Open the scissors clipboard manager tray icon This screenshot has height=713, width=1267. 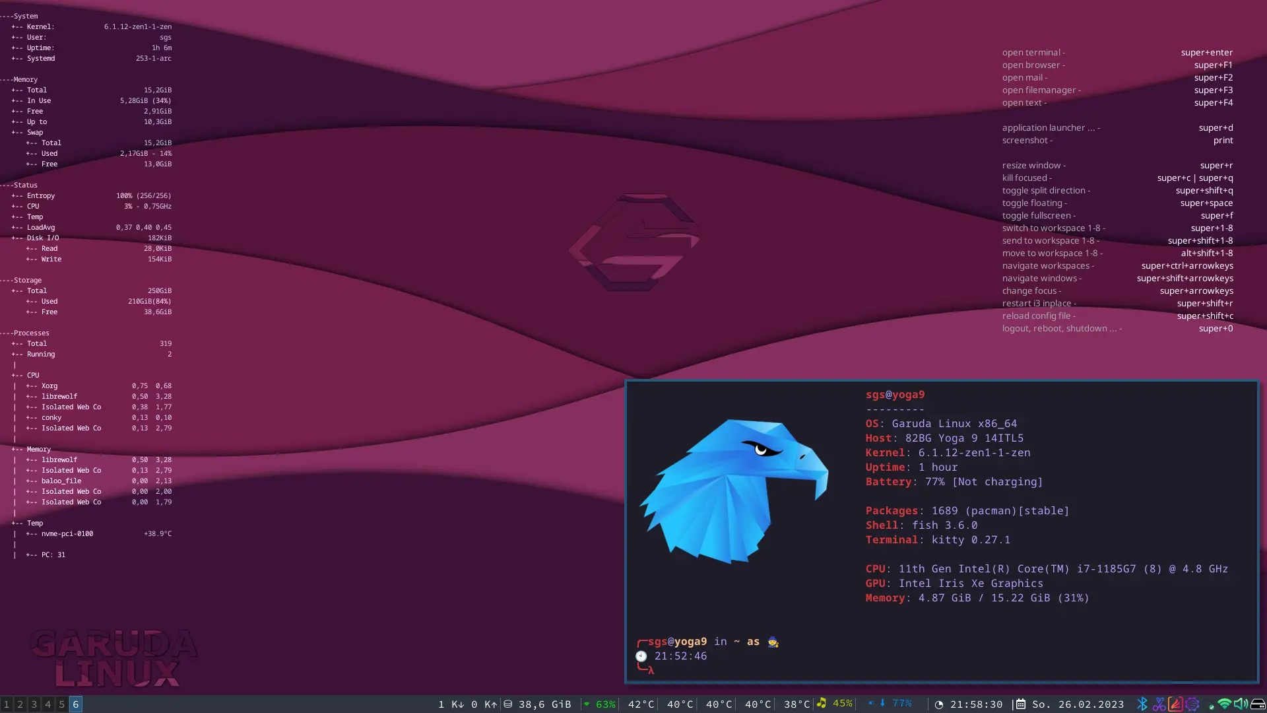click(1159, 704)
